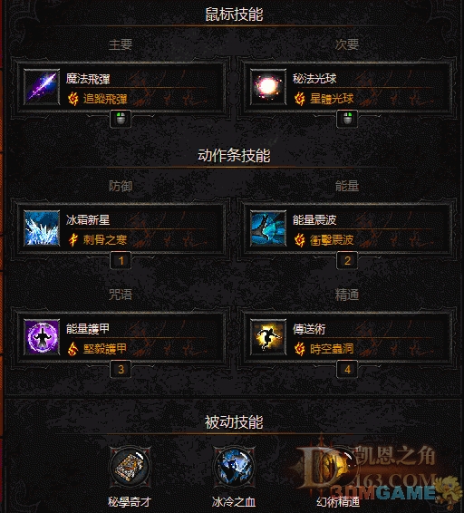
Task: Select the 刺骨之寒 rune text
Action: [x=105, y=240]
